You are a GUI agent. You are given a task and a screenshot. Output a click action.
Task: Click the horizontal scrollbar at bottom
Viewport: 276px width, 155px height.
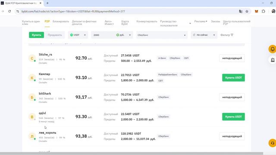tap(132, 153)
